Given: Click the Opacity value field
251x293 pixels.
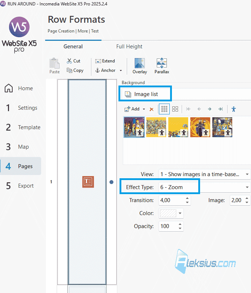Looking at the screenshot, I should [x=168, y=226].
